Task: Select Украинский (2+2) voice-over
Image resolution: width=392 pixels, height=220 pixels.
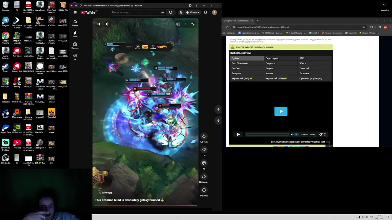Action: click(x=247, y=79)
